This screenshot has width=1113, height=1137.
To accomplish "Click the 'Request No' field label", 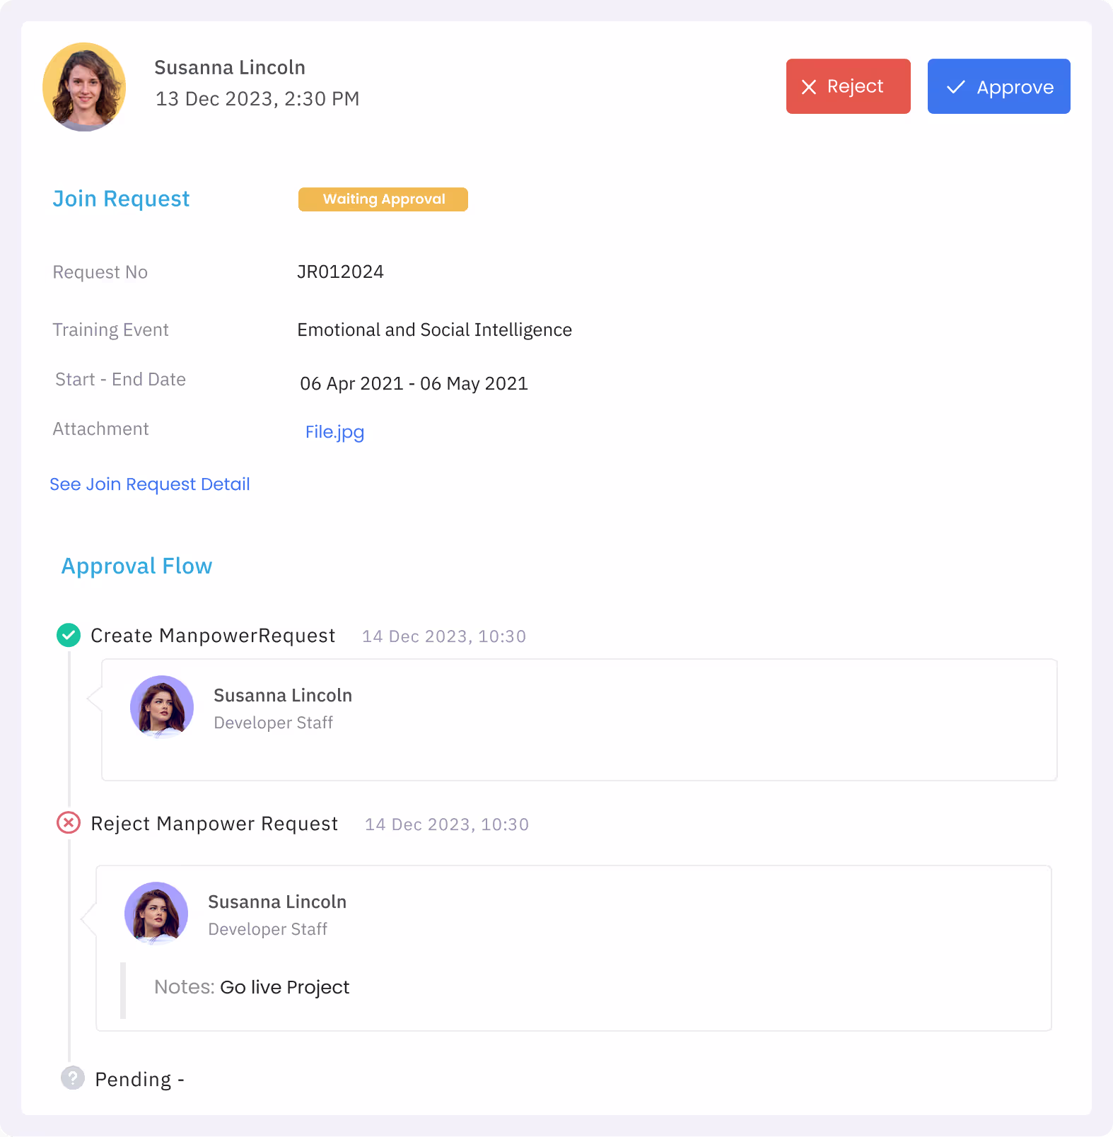I will [x=100, y=273].
